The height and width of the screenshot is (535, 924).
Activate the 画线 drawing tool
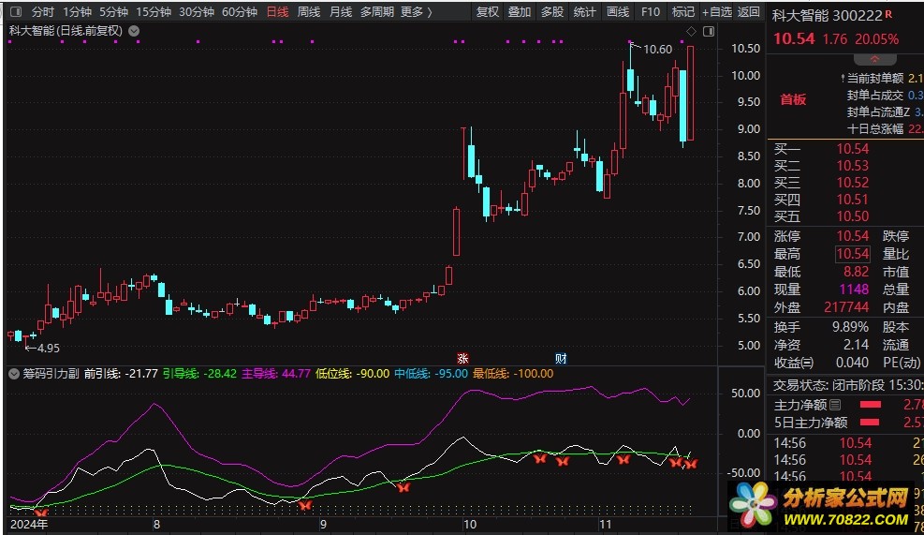coord(618,12)
